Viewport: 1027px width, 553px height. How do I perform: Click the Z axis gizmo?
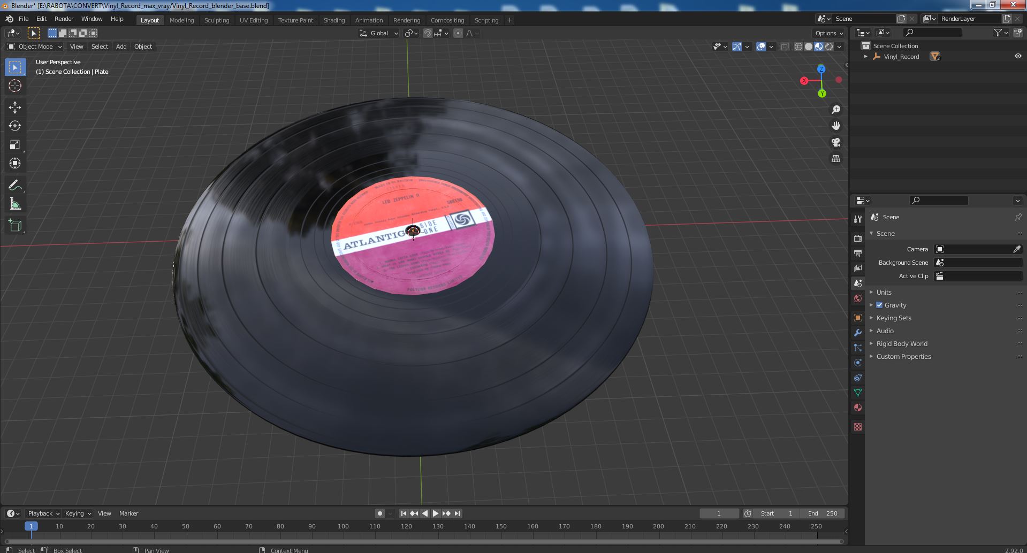click(821, 69)
